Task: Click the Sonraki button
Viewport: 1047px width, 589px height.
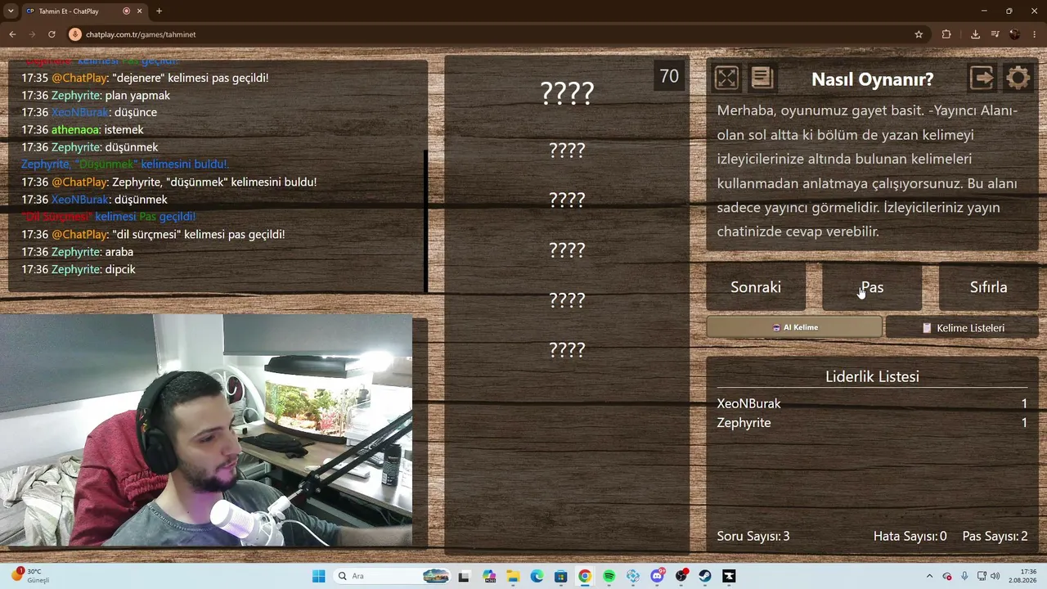Action: pos(756,287)
